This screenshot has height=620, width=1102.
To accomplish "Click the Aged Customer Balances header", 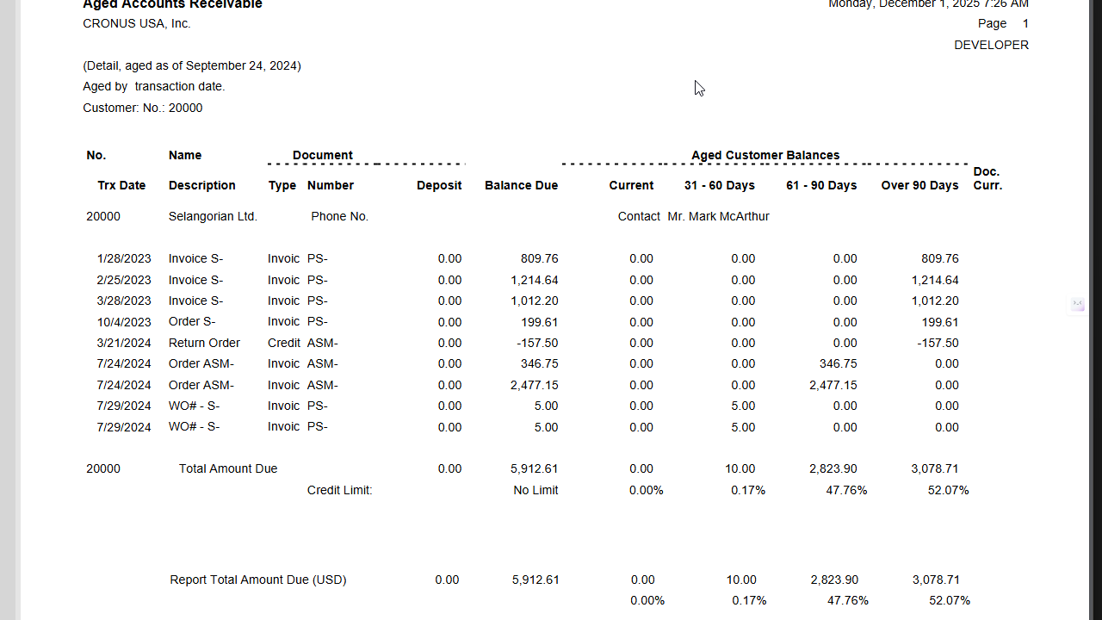I will 765,155.
